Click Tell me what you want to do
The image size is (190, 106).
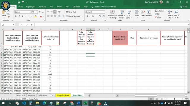click(x=106, y=7)
